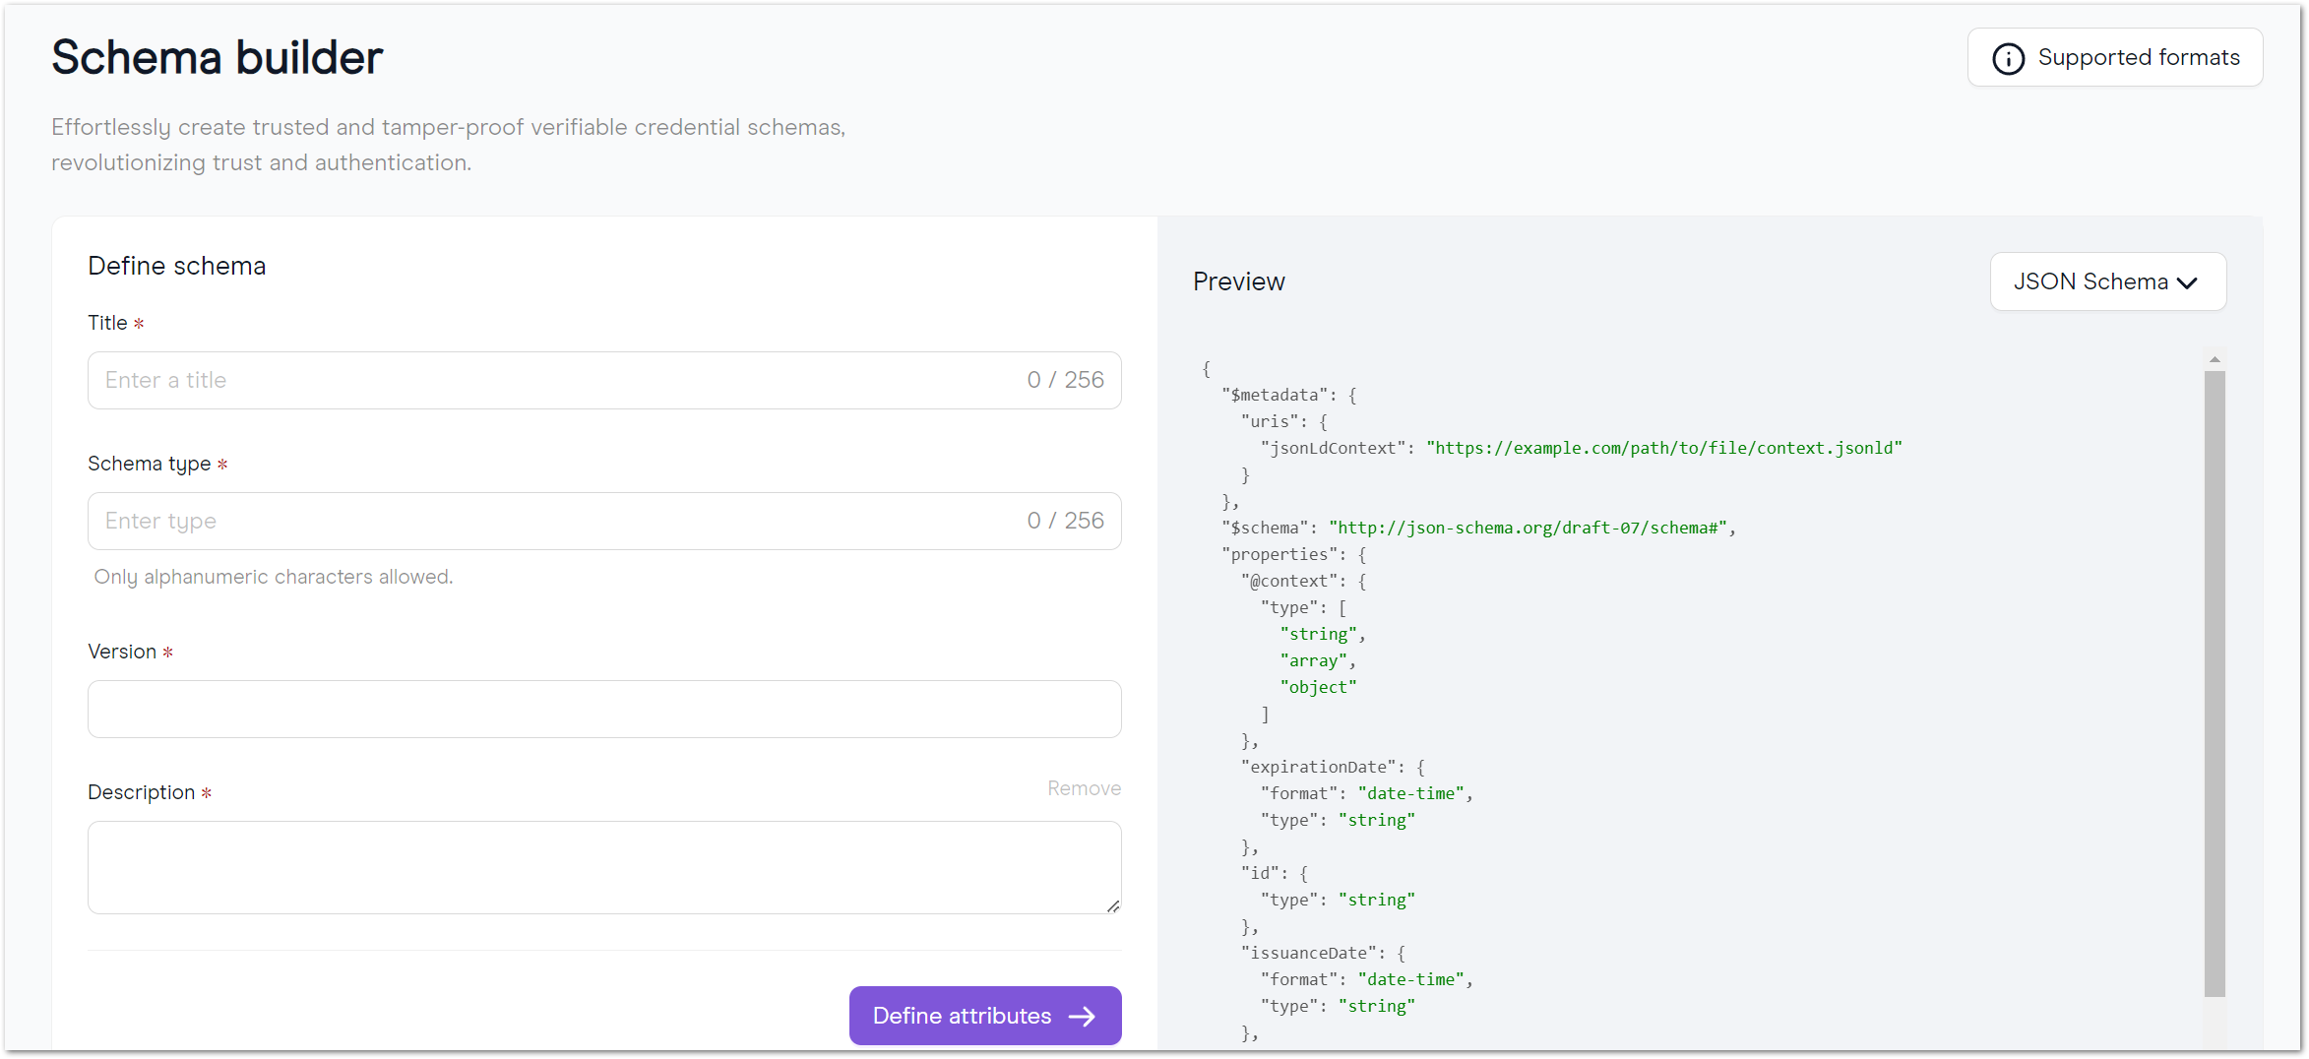
Task: Remove the Description field via Remove link
Action: [x=1084, y=788]
